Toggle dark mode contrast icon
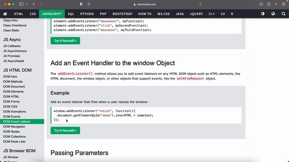Viewport: 289px width, 162px height. pyautogui.click(x=263, y=14)
